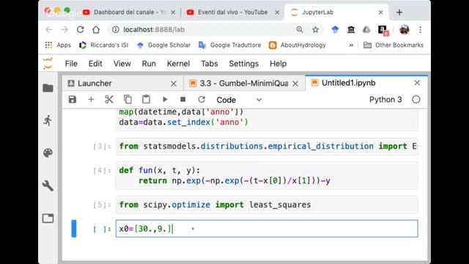Save the notebook with the floppy disk icon
Viewport: 469px width, 264px height.
pyautogui.click(x=73, y=100)
